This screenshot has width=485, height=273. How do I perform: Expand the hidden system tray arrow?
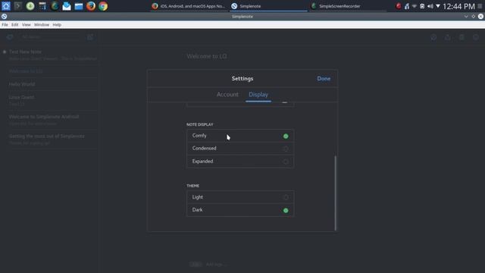(x=438, y=6)
